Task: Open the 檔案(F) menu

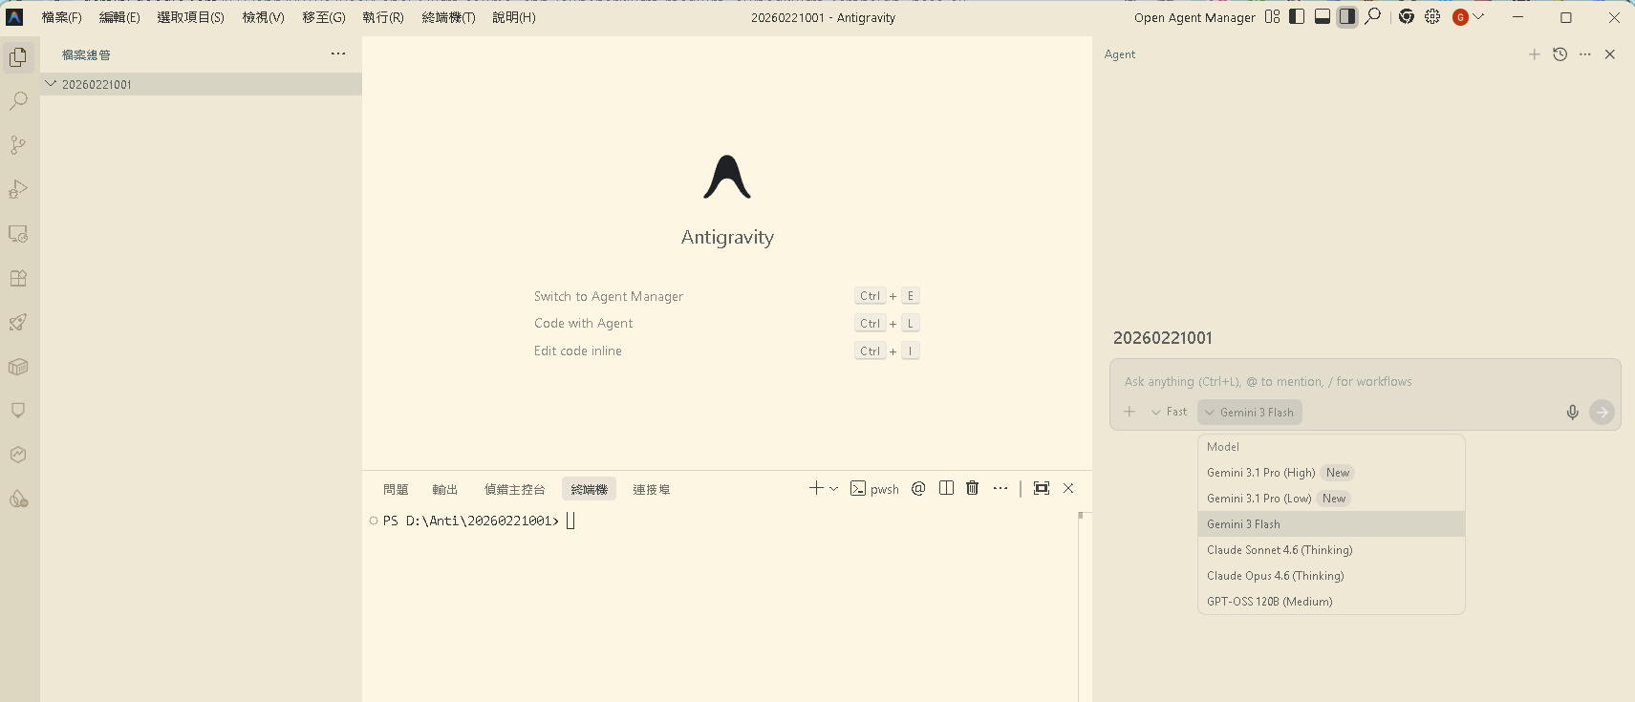Action: [x=61, y=17]
